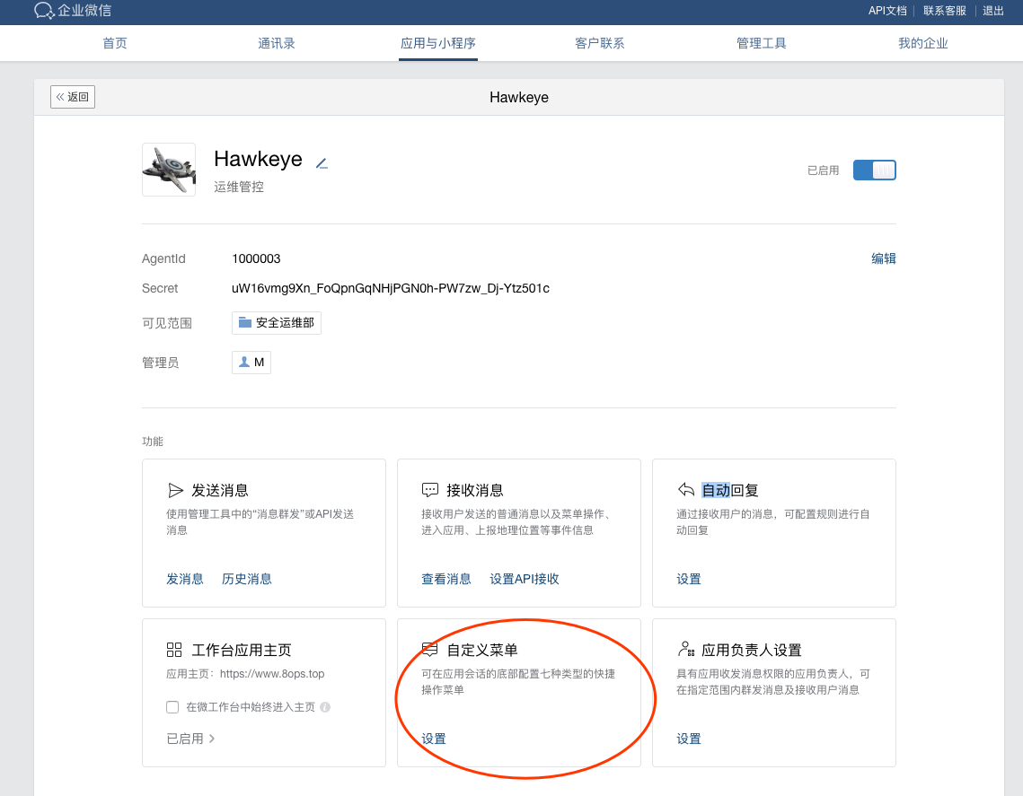1023x796 pixels.
Task: Click 退出 to log out
Action: pos(993,11)
